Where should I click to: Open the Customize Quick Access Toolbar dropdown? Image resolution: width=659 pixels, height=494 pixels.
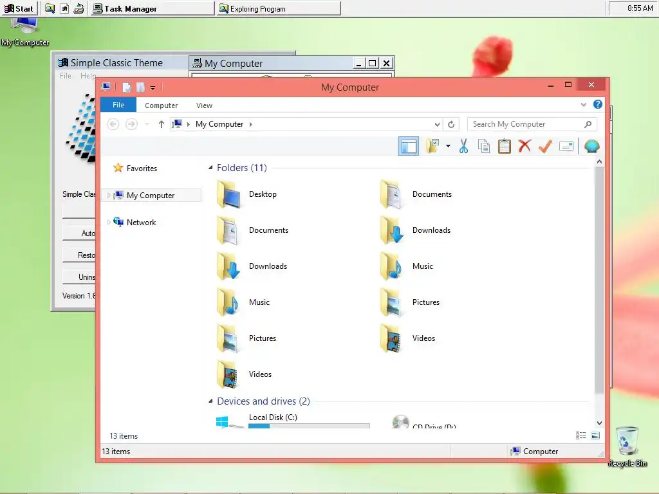coord(153,87)
